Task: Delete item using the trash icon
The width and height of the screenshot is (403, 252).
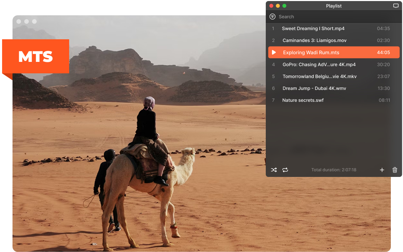Action: coord(395,170)
